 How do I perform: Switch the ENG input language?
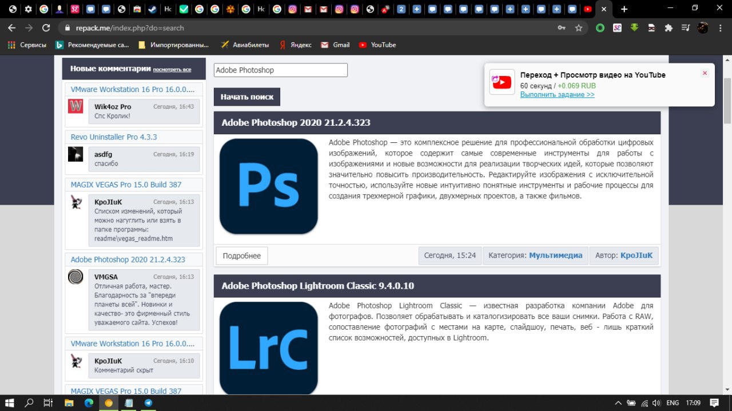click(x=674, y=402)
